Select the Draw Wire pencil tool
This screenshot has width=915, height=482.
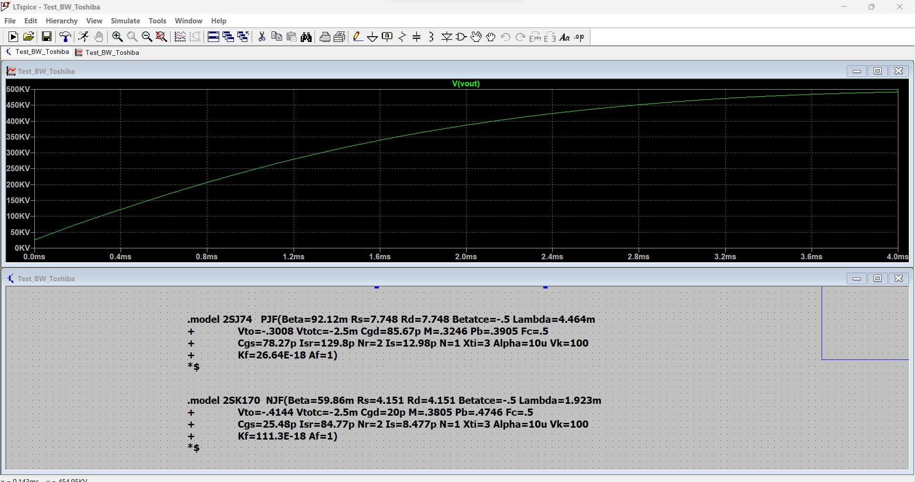click(358, 37)
